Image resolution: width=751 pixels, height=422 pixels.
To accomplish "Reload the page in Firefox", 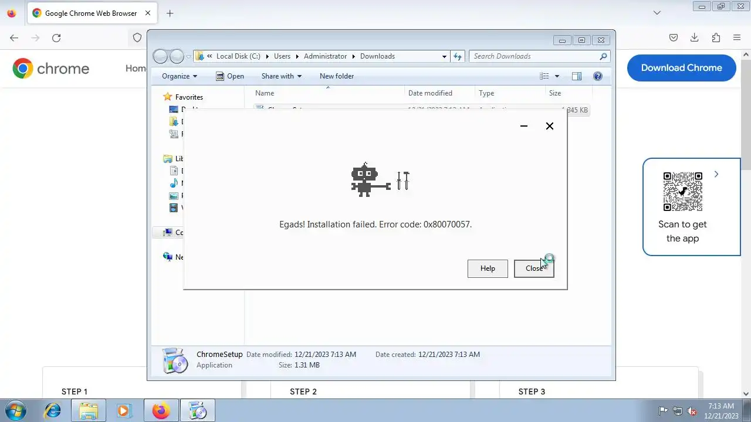I will pyautogui.click(x=56, y=38).
